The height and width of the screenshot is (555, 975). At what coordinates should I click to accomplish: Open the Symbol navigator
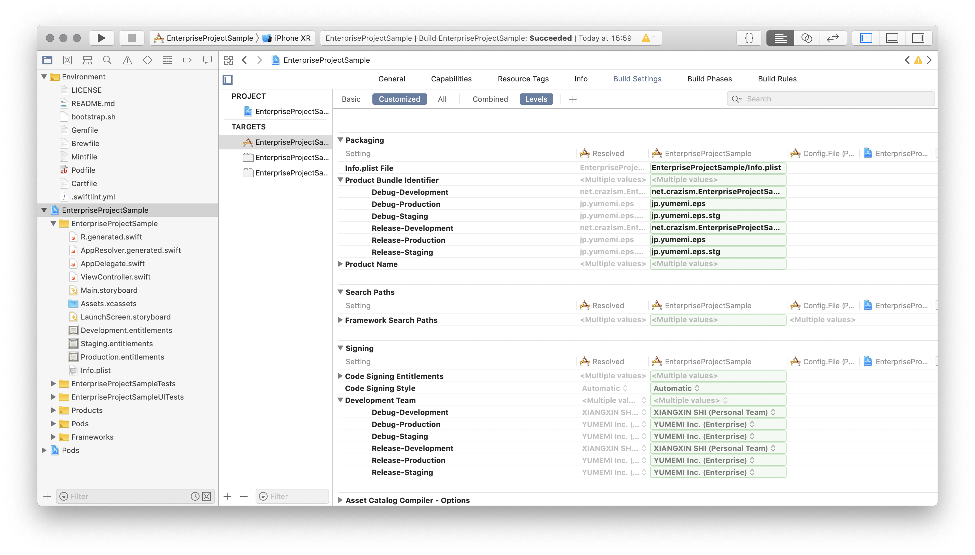click(87, 60)
